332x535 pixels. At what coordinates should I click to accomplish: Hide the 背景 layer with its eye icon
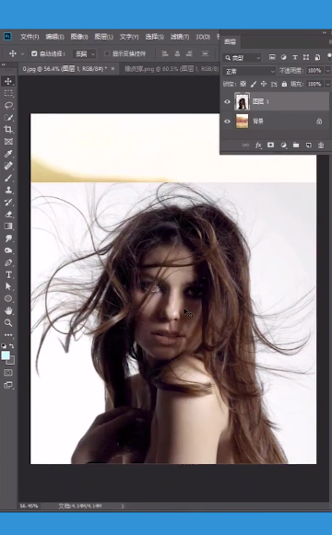[227, 122]
